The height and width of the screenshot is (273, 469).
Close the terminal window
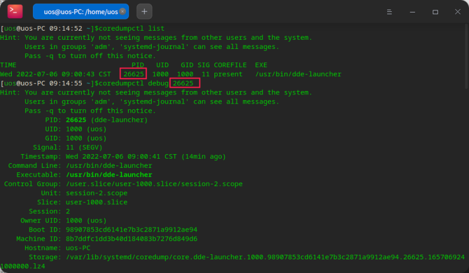pyautogui.click(x=457, y=11)
